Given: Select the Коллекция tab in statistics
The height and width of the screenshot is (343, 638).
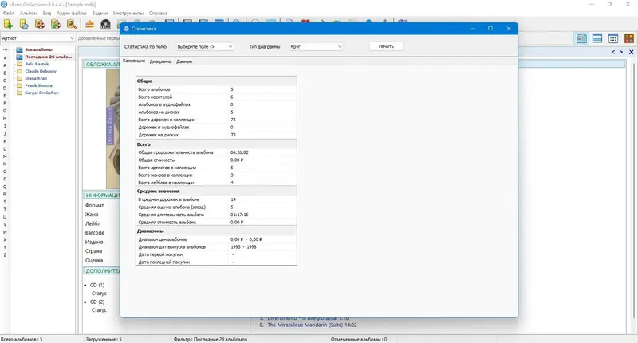Looking at the screenshot, I should (x=134, y=61).
